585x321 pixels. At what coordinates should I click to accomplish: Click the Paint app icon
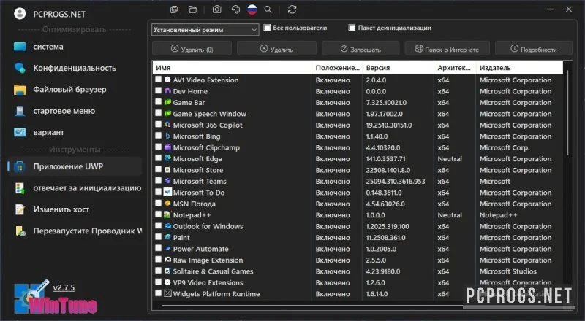[x=167, y=237]
